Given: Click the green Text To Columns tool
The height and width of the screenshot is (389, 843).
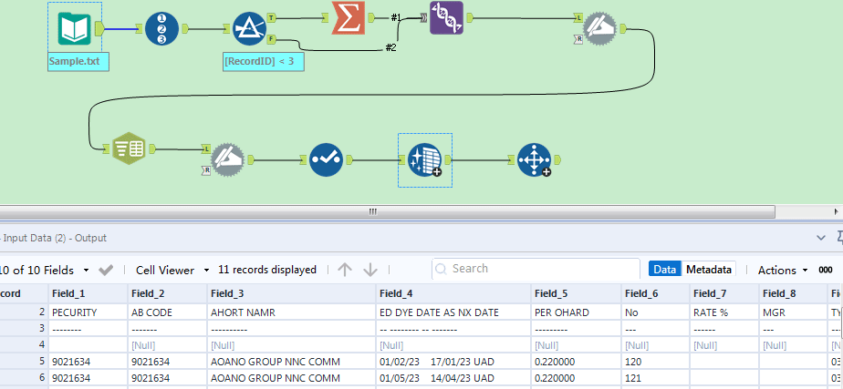Looking at the screenshot, I should point(128,148).
